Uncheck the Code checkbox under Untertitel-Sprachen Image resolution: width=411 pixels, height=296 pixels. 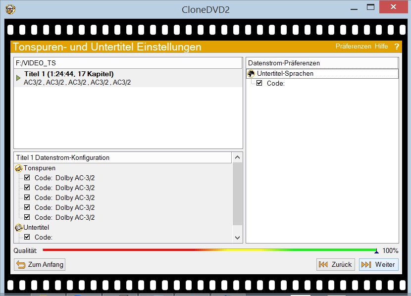pos(259,83)
